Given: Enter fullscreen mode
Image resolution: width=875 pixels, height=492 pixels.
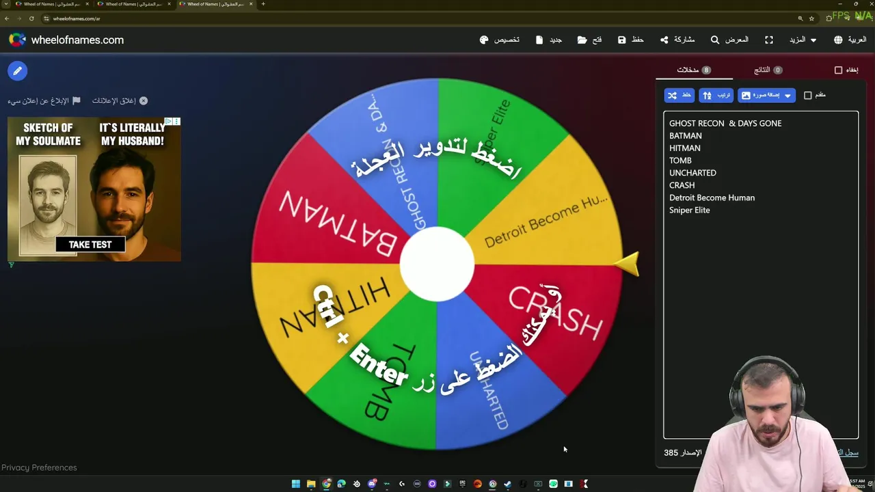Looking at the screenshot, I should pyautogui.click(x=769, y=40).
